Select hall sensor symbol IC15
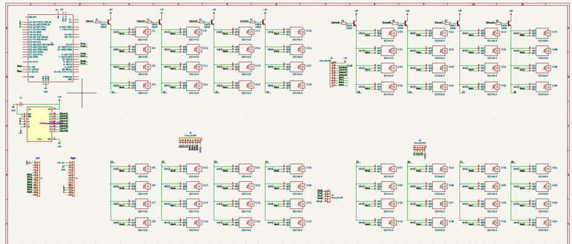572x244 pixels. point(194,204)
